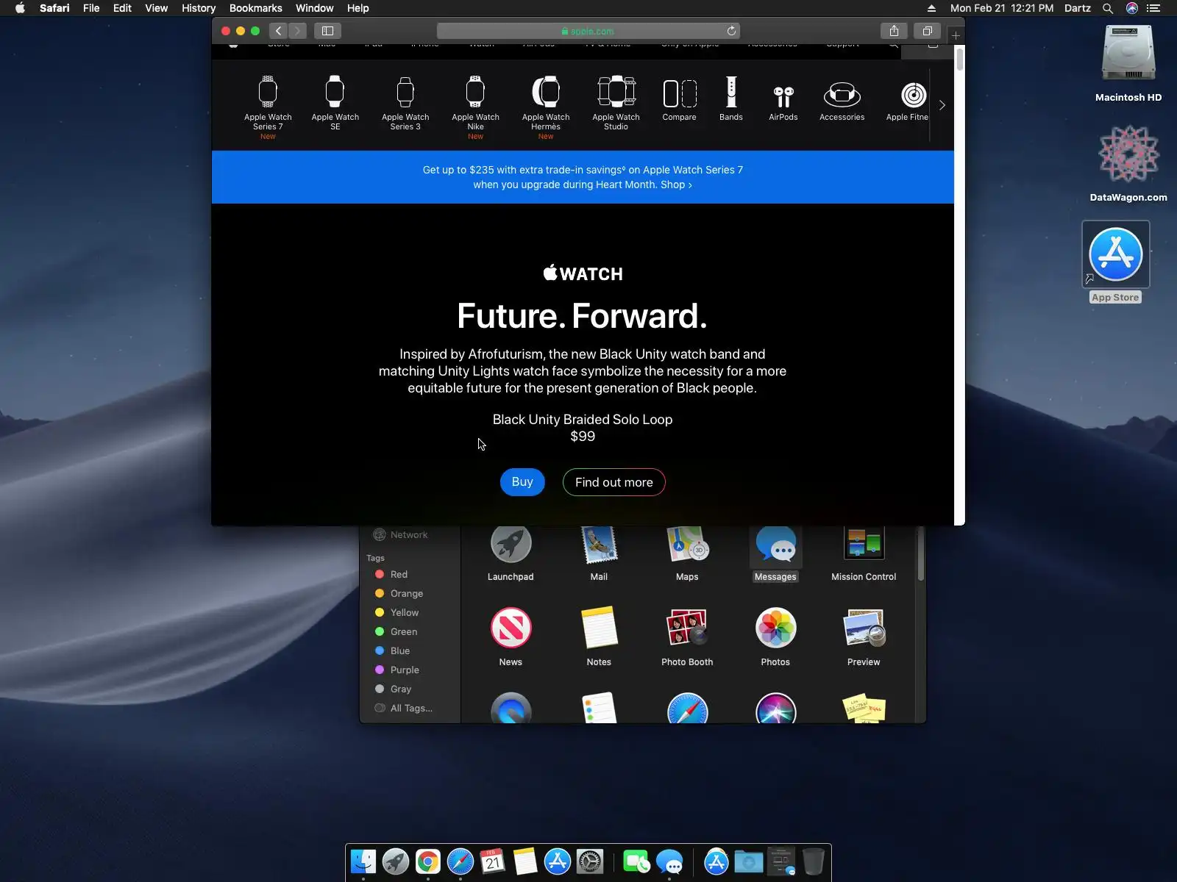The height and width of the screenshot is (882, 1177).
Task: Open the View menu
Action: 156,8
